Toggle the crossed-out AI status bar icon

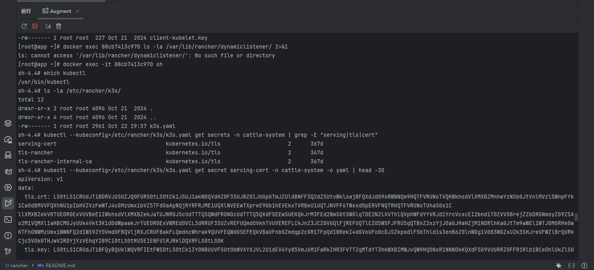tap(559, 265)
